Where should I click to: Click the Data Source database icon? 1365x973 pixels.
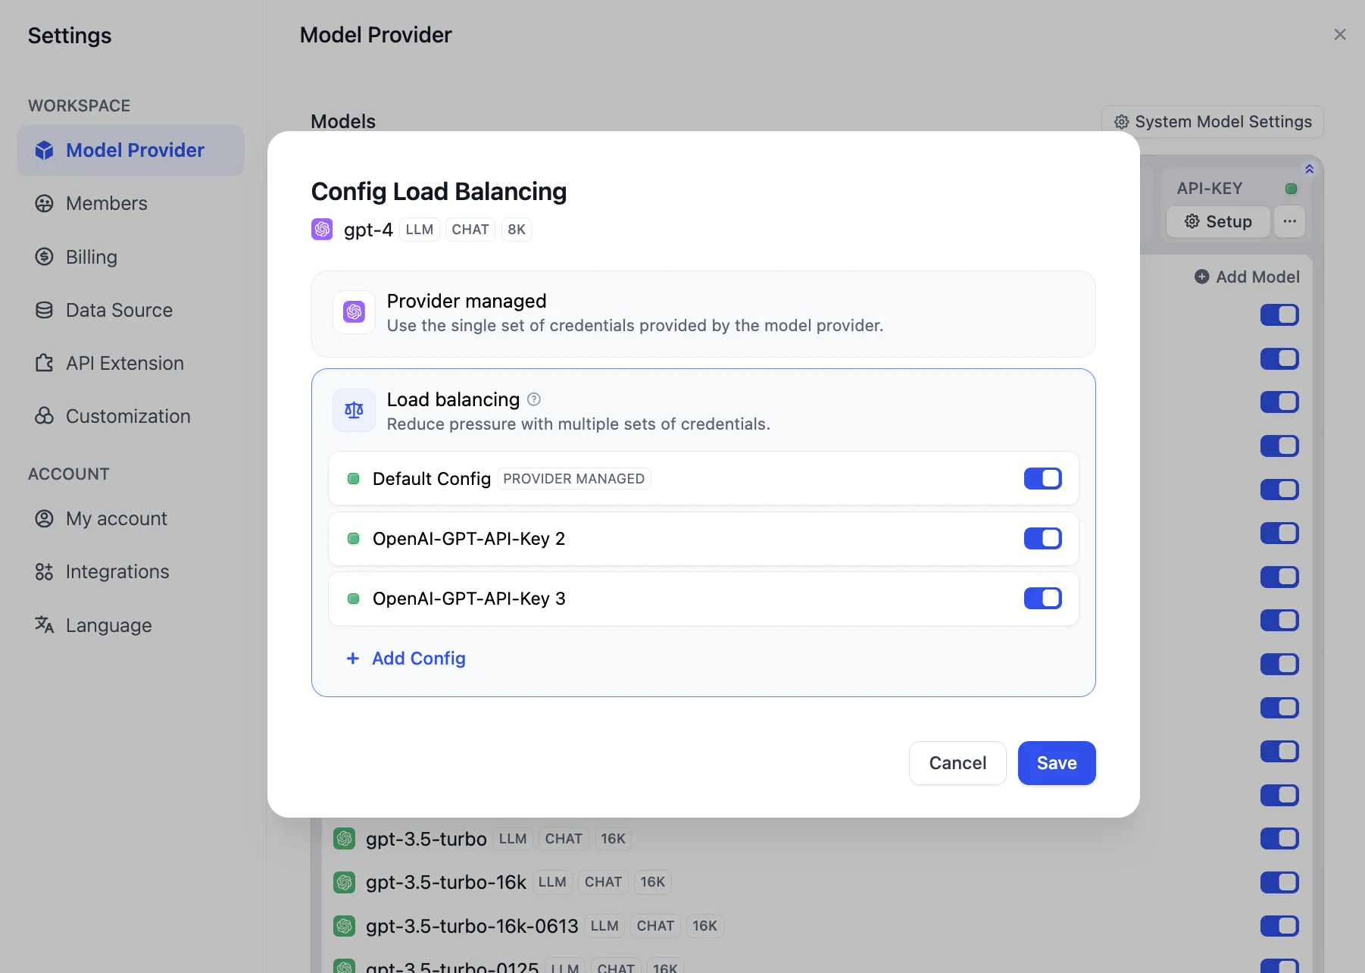pos(45,310)
